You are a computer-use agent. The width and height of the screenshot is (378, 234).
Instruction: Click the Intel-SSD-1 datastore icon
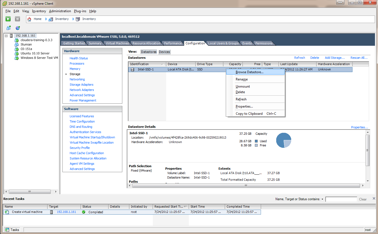133,70
